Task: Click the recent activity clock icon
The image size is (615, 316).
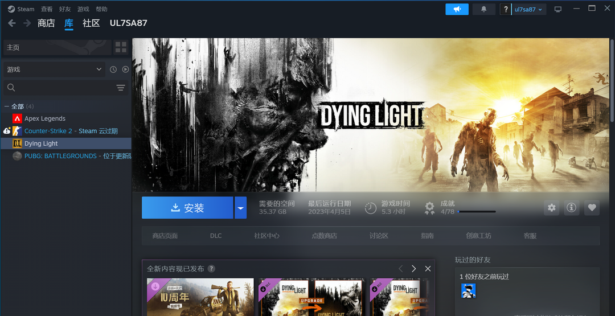Action: tap(113, 69)
